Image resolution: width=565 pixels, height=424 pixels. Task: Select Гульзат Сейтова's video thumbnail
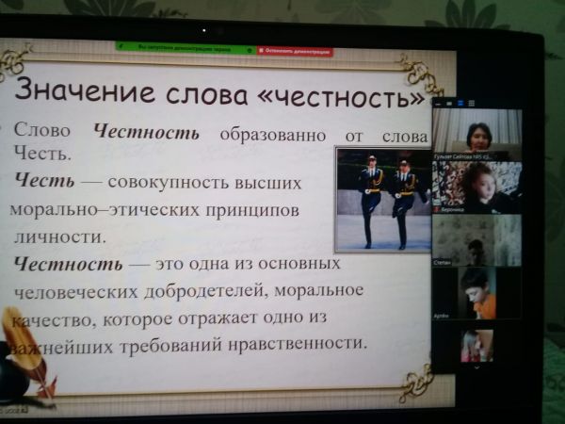coord(477,133)
